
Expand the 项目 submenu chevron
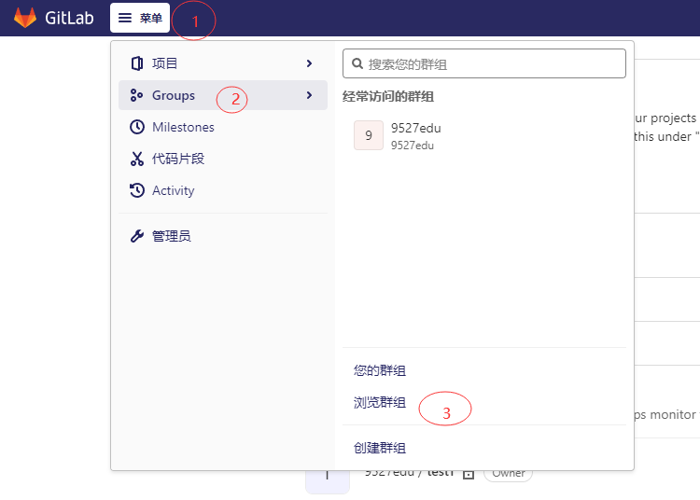tap(309, 63)
